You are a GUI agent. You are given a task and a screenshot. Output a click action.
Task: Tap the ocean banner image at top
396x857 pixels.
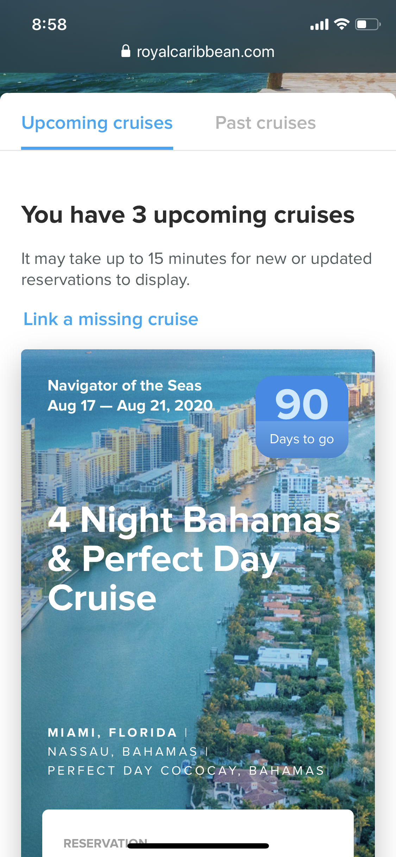198,83
